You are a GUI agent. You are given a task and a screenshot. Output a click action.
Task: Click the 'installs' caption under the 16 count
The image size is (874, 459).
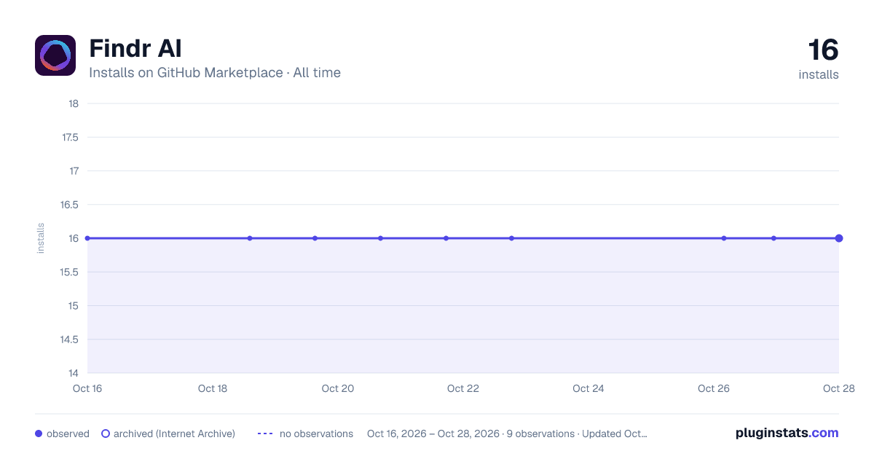[x=819, y=74]
